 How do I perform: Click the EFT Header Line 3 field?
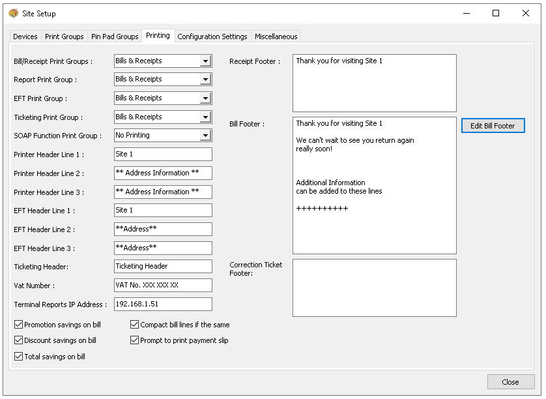tap(163, 248)
